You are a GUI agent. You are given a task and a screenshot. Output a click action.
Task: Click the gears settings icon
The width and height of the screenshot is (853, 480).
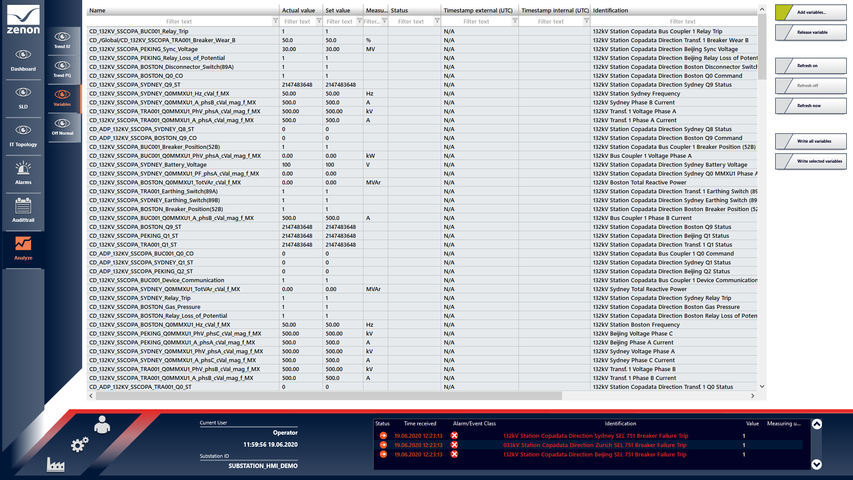[x=80, y=444]
